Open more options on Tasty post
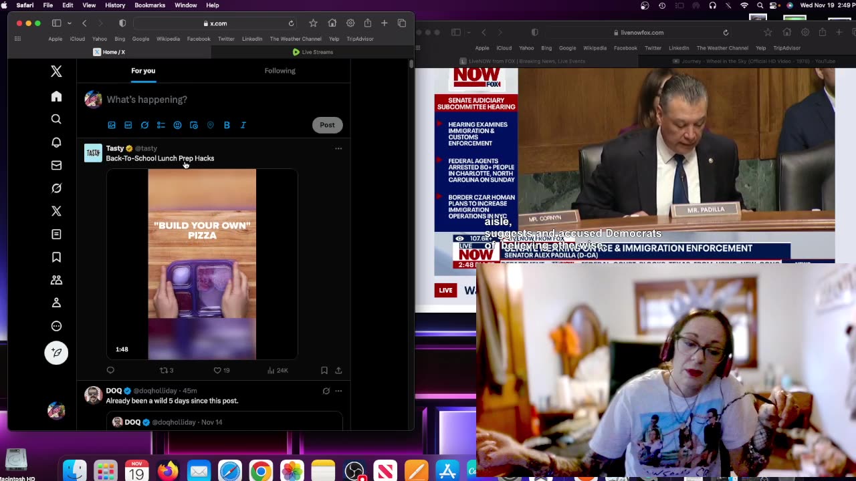 tap(338, 148)
